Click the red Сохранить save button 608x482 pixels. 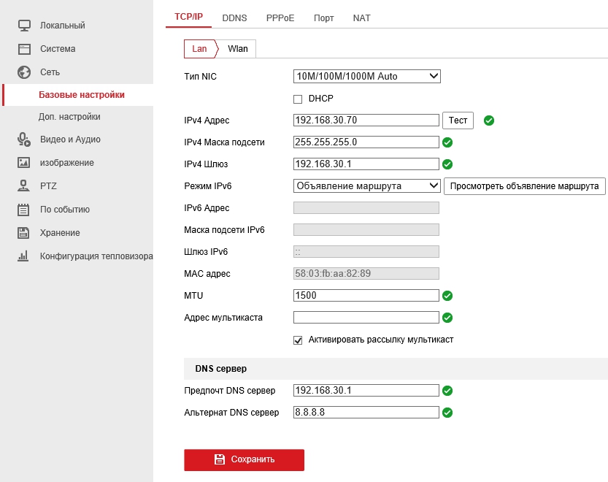click(244, 459)
